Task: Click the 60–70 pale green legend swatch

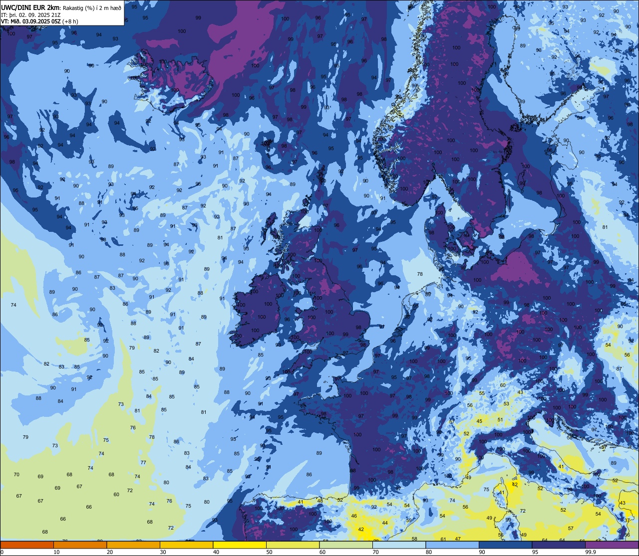Action: pyautogui.click(x=346, y=545)
